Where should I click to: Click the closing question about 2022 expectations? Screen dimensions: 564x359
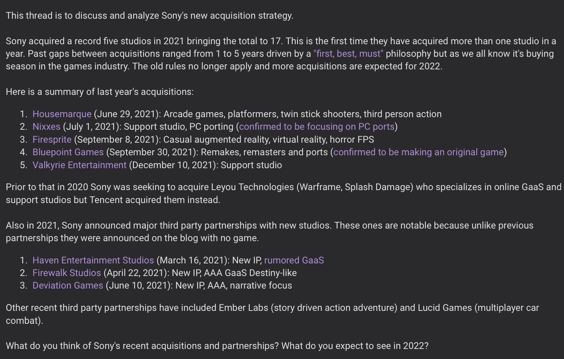[217, 346]
